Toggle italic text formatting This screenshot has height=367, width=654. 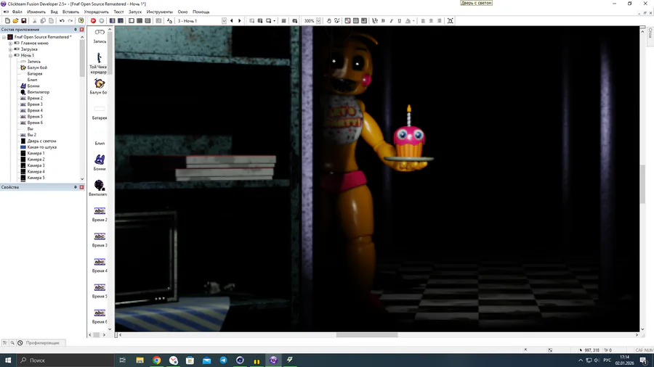pos(391,21)
